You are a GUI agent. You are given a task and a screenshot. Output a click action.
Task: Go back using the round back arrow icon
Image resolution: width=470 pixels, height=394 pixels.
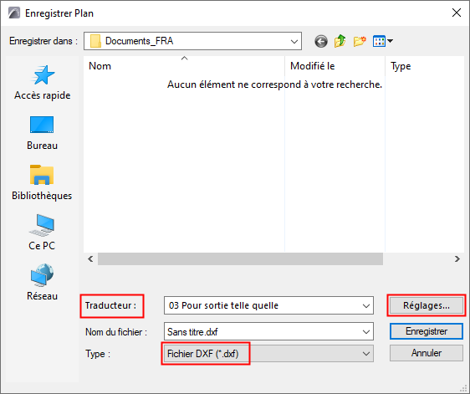(321, 41)
